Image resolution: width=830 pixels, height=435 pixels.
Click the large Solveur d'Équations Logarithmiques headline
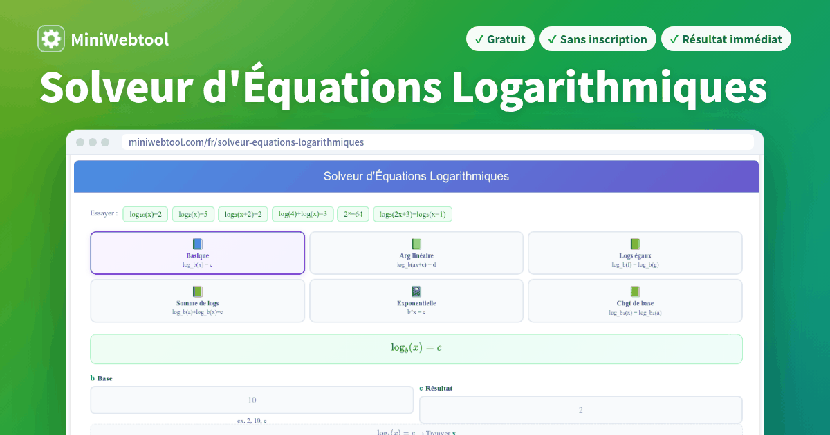click(403, 89)
